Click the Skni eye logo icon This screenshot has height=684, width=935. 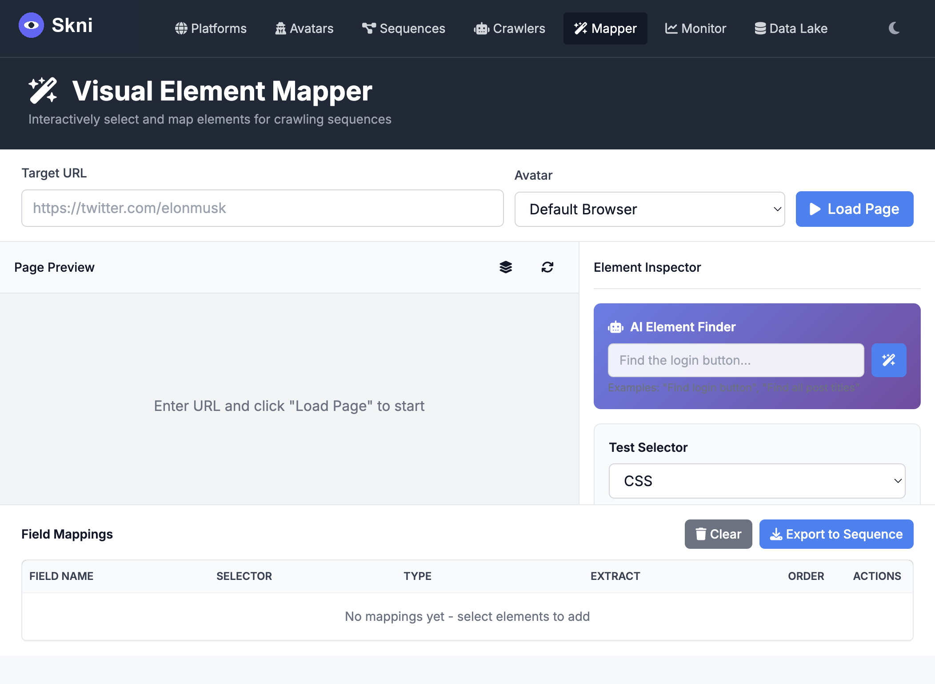(31, 25)
